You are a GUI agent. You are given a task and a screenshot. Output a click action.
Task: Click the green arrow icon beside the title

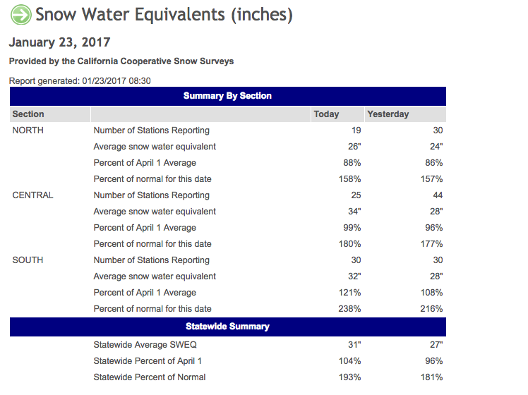click(x=21, y=14)
